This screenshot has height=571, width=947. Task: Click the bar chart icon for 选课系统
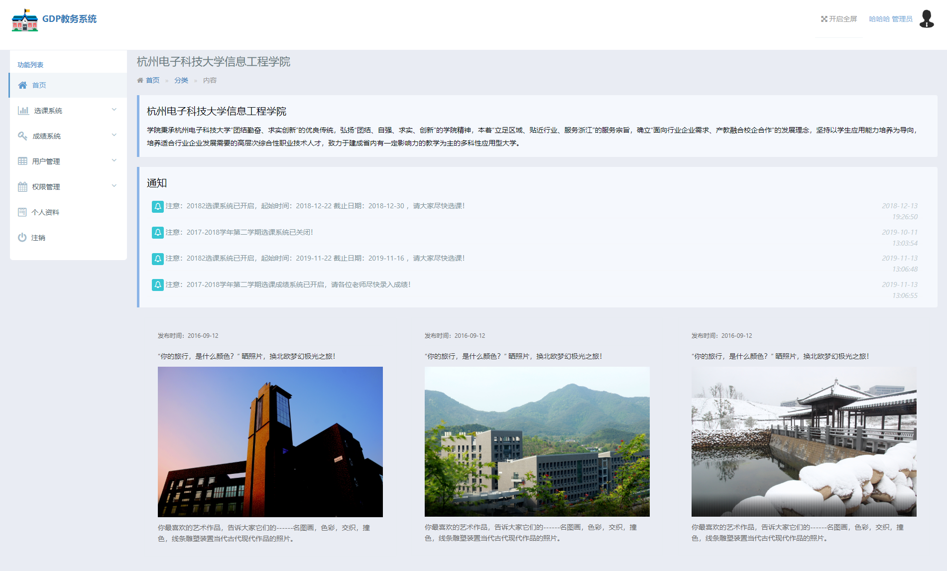coord(23,111)
